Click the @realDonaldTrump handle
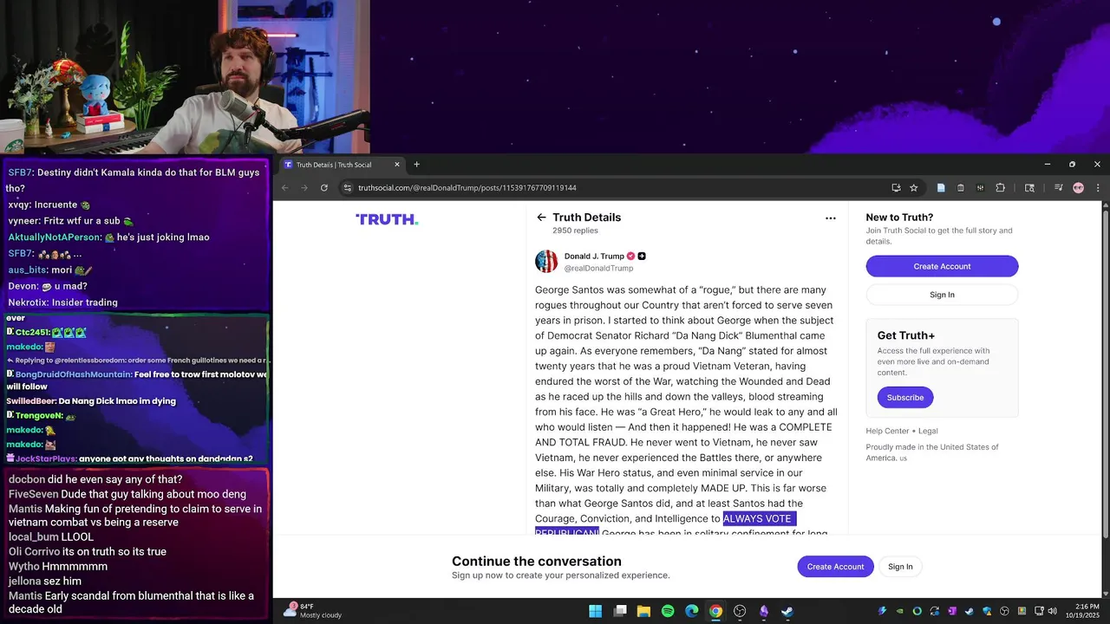 (x=599, y=268)
